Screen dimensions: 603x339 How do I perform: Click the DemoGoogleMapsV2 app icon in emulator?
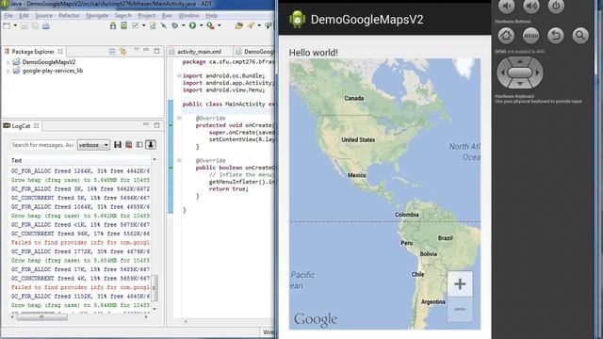[x=297, y=19]
